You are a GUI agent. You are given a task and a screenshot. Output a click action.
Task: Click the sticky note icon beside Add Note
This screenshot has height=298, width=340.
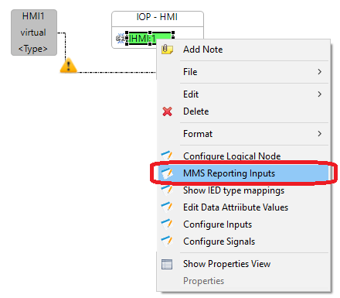tap(167, 49)
